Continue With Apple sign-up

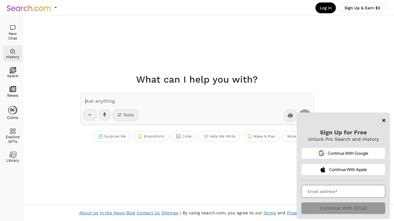343,170
